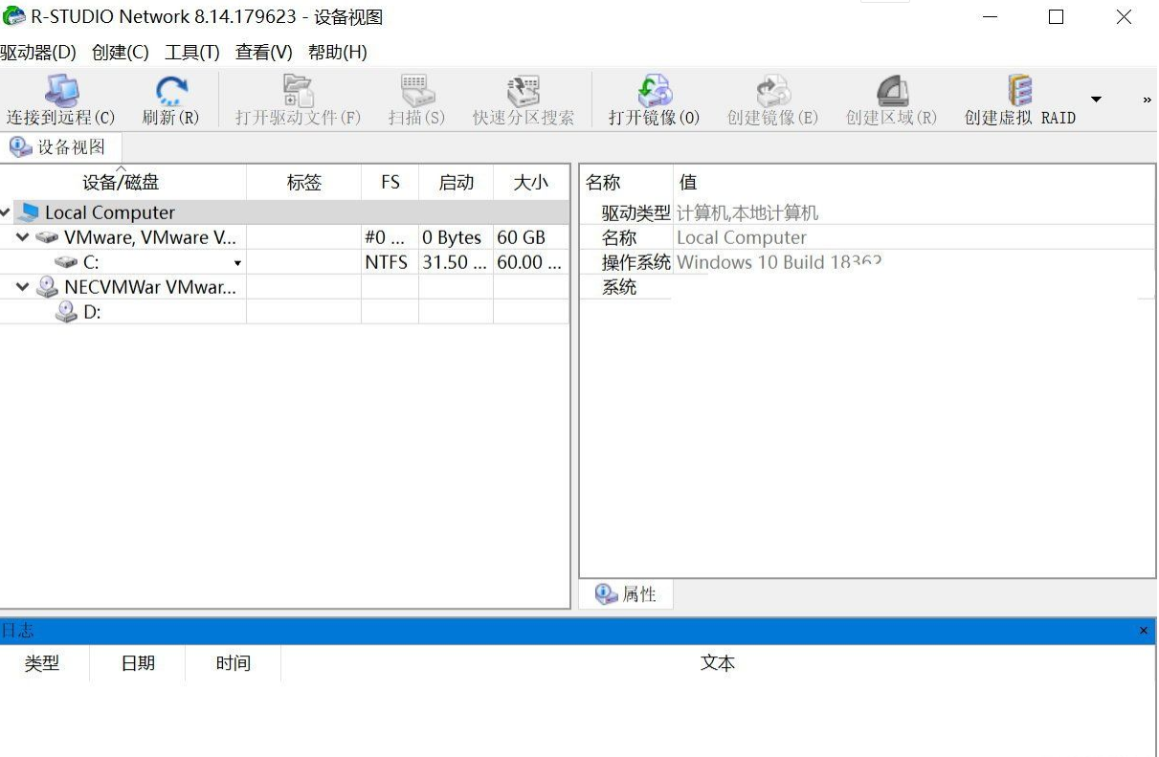Open the dropdown arrow beside 创建虚拟 RAID
The width and height of the screenshot is (1159, 757).
[x=1096, y=100]
